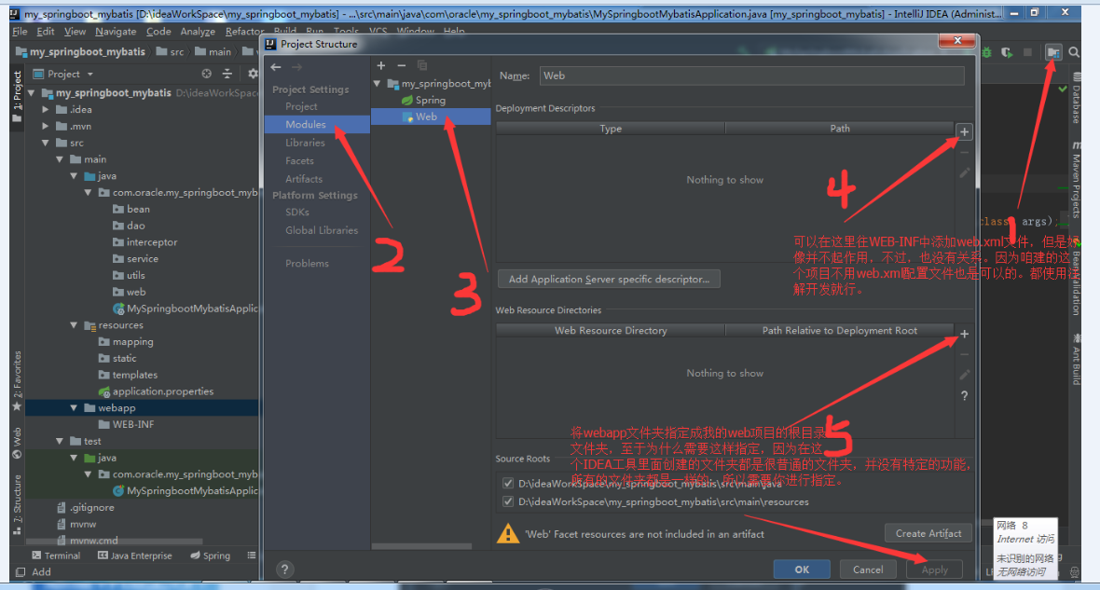Open the Project view dropdown
Screen dimensions: 1100x590
click(x=63, y=74)
